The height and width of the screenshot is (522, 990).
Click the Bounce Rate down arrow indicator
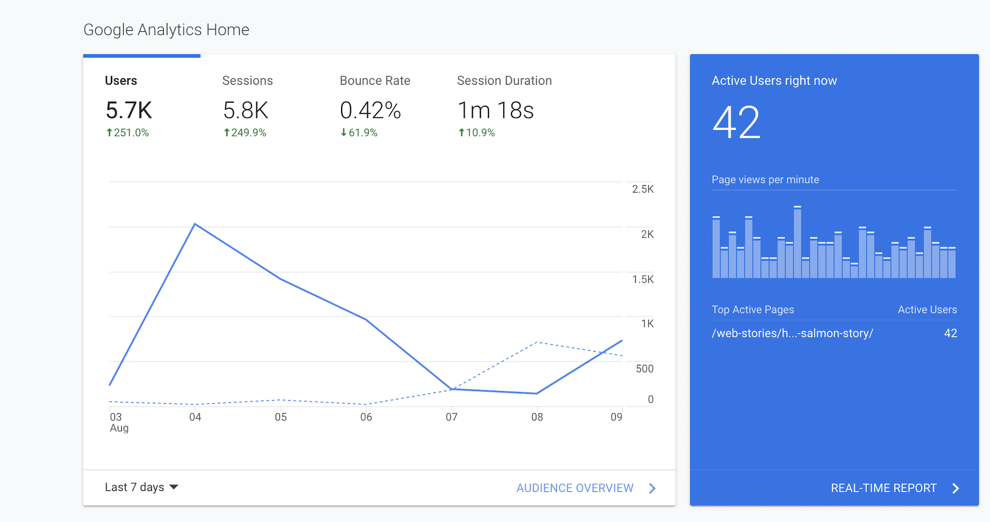coord(343,133)
